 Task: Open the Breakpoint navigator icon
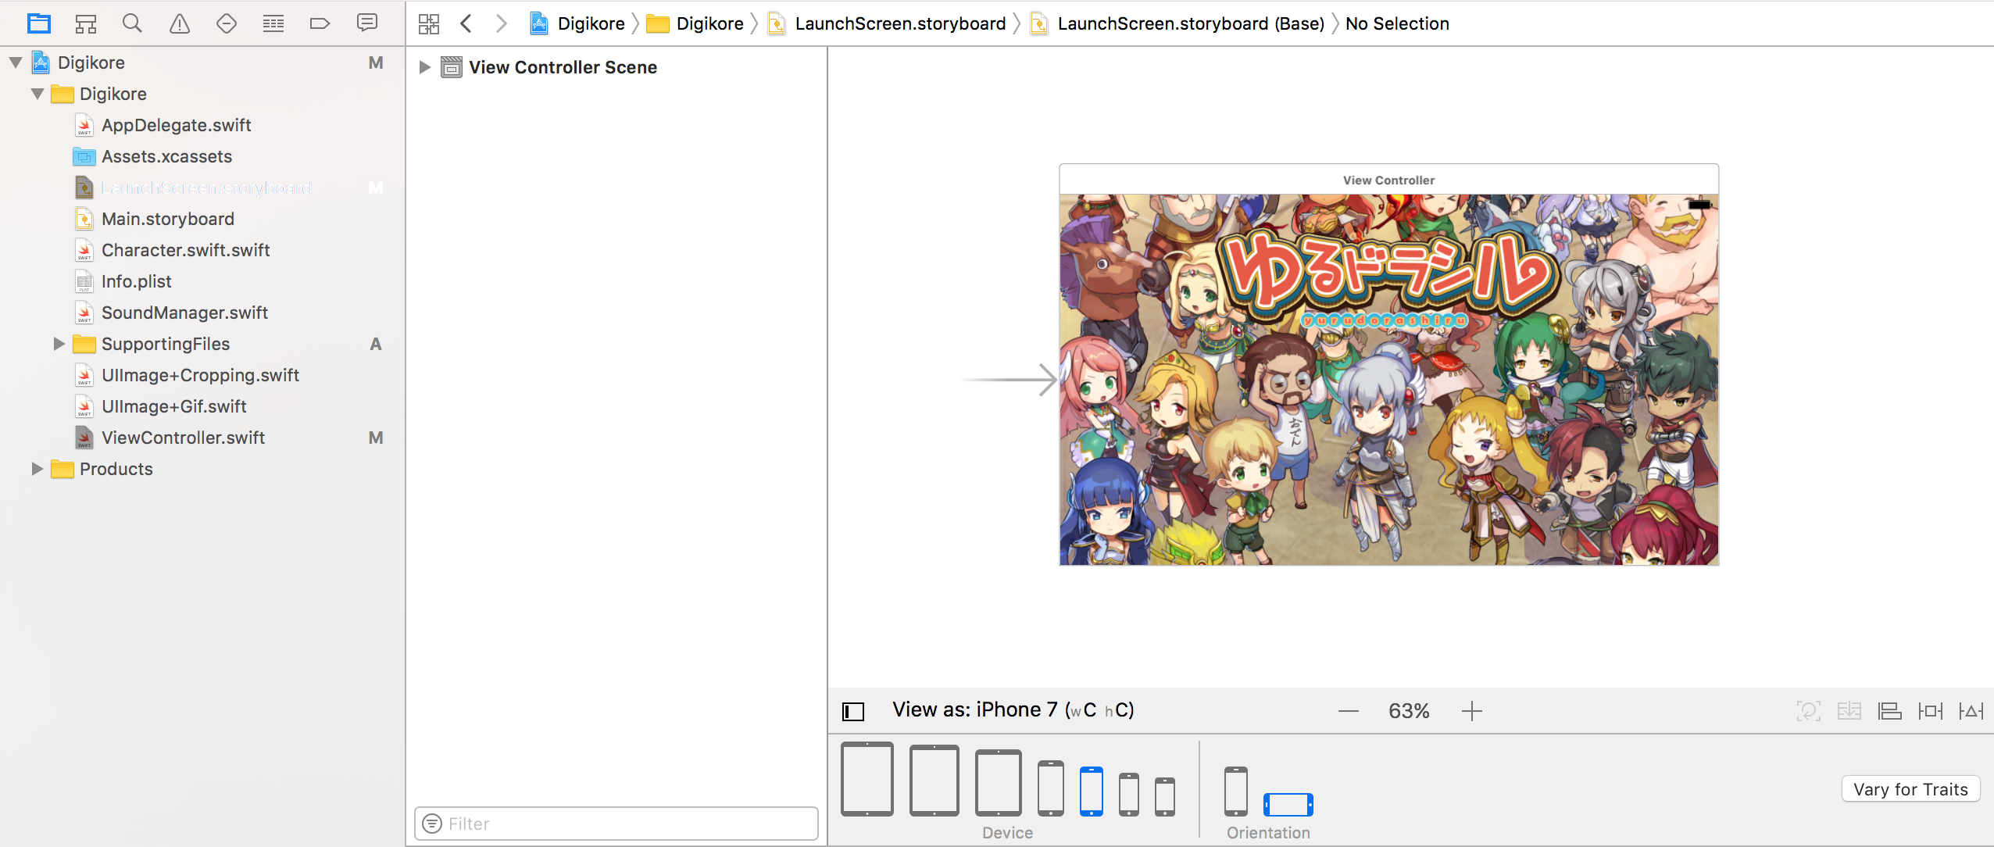click(x=320, y=23)
